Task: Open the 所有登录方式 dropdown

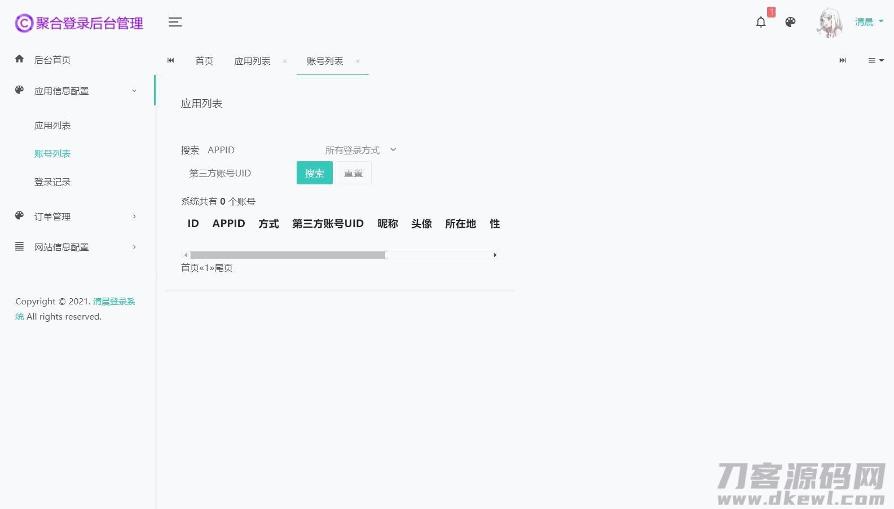Action: (x=361, y=150)
